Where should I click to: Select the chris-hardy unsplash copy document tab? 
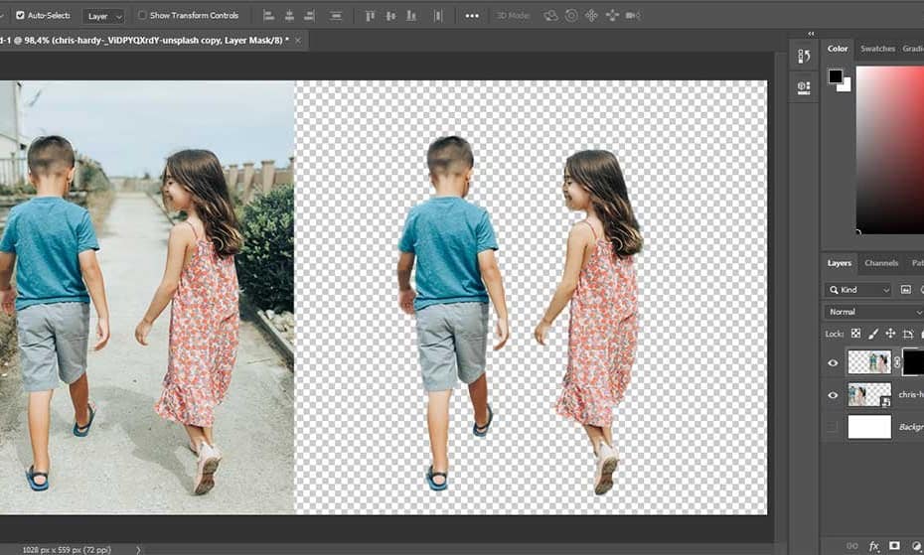[143, 41]
